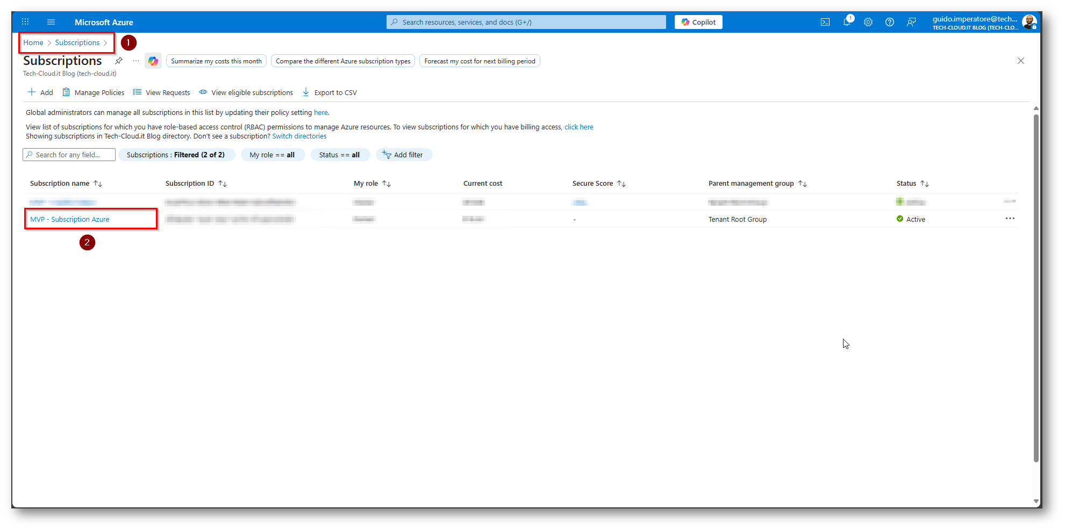This screenshot has height=531, width=1065.
Task: Click Export to CSV
Action: click(330, 92)
